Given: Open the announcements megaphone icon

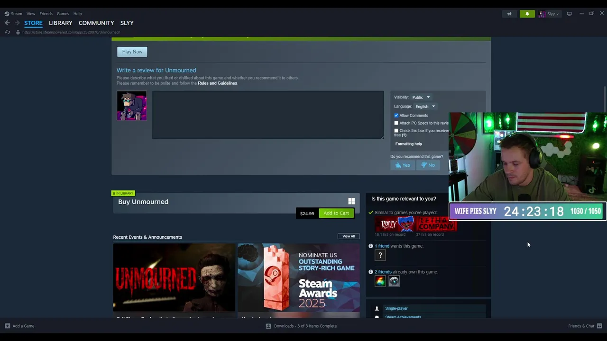Looking at the screenshot, I should (509, 14).
